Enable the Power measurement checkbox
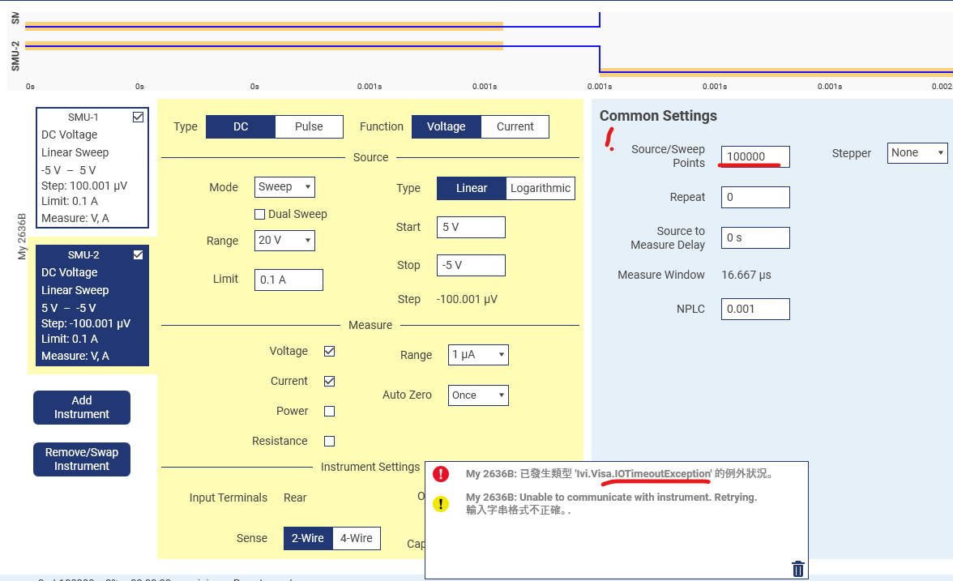Image resolution: width=953 pixels, height=581 pixels. [x=329, y=411]
